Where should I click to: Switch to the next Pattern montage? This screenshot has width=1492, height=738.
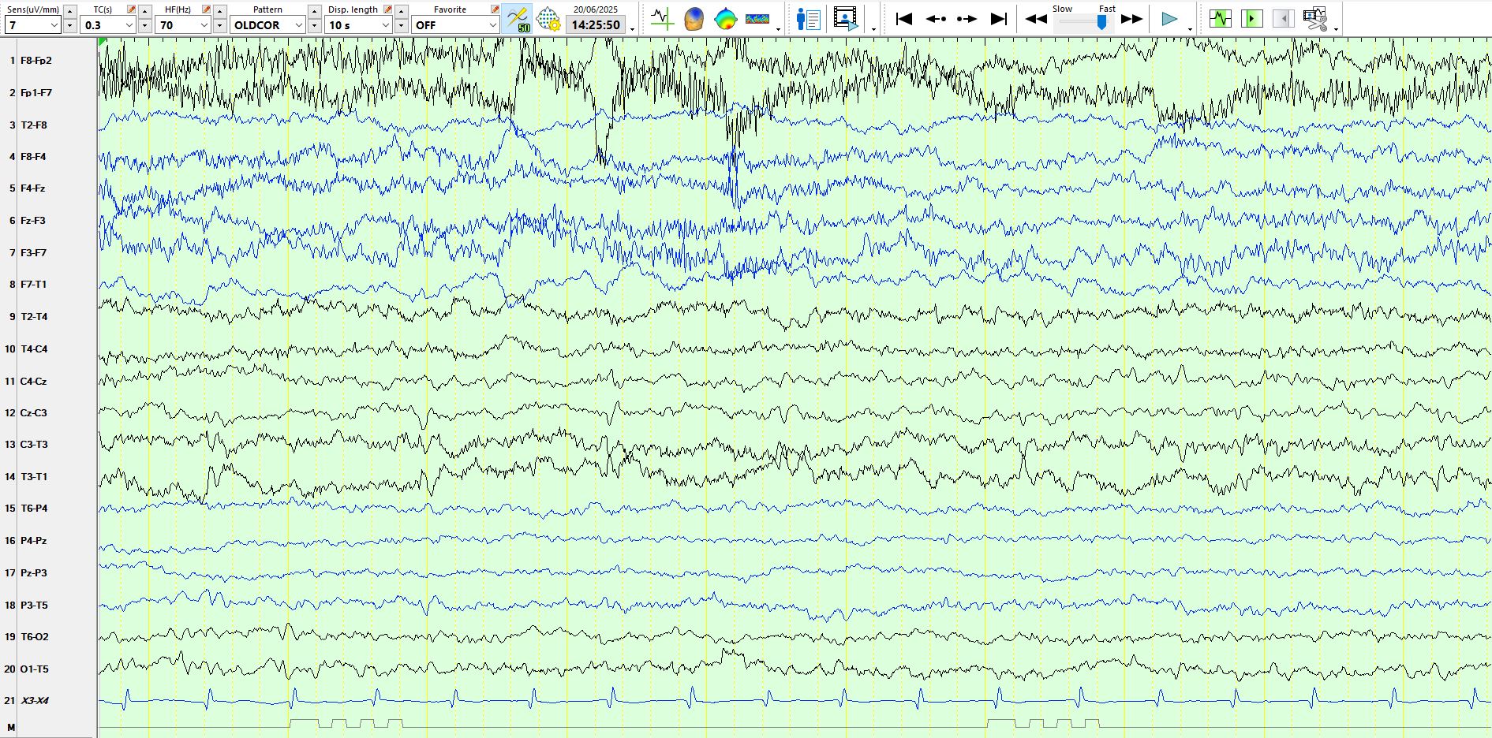(x=315, y=25)
